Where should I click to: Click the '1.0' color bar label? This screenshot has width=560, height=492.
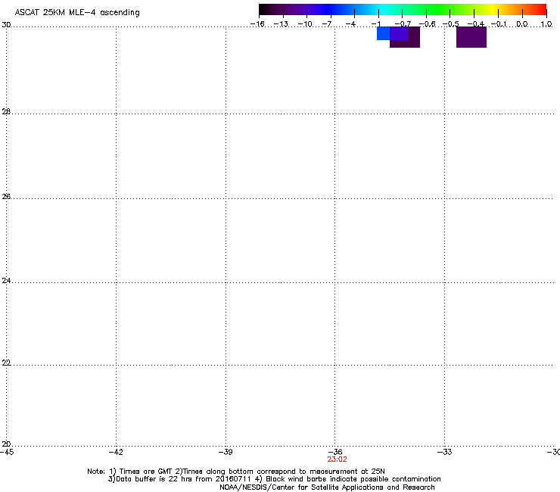click(546, 24)
